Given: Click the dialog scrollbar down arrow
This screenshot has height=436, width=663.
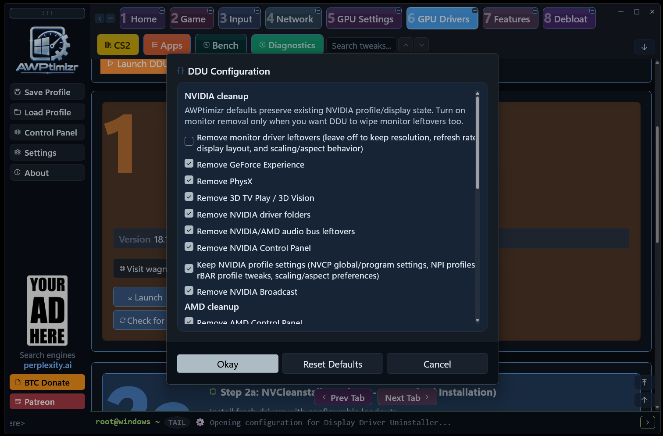Looking at the screenshot, I should pos(478,320).
